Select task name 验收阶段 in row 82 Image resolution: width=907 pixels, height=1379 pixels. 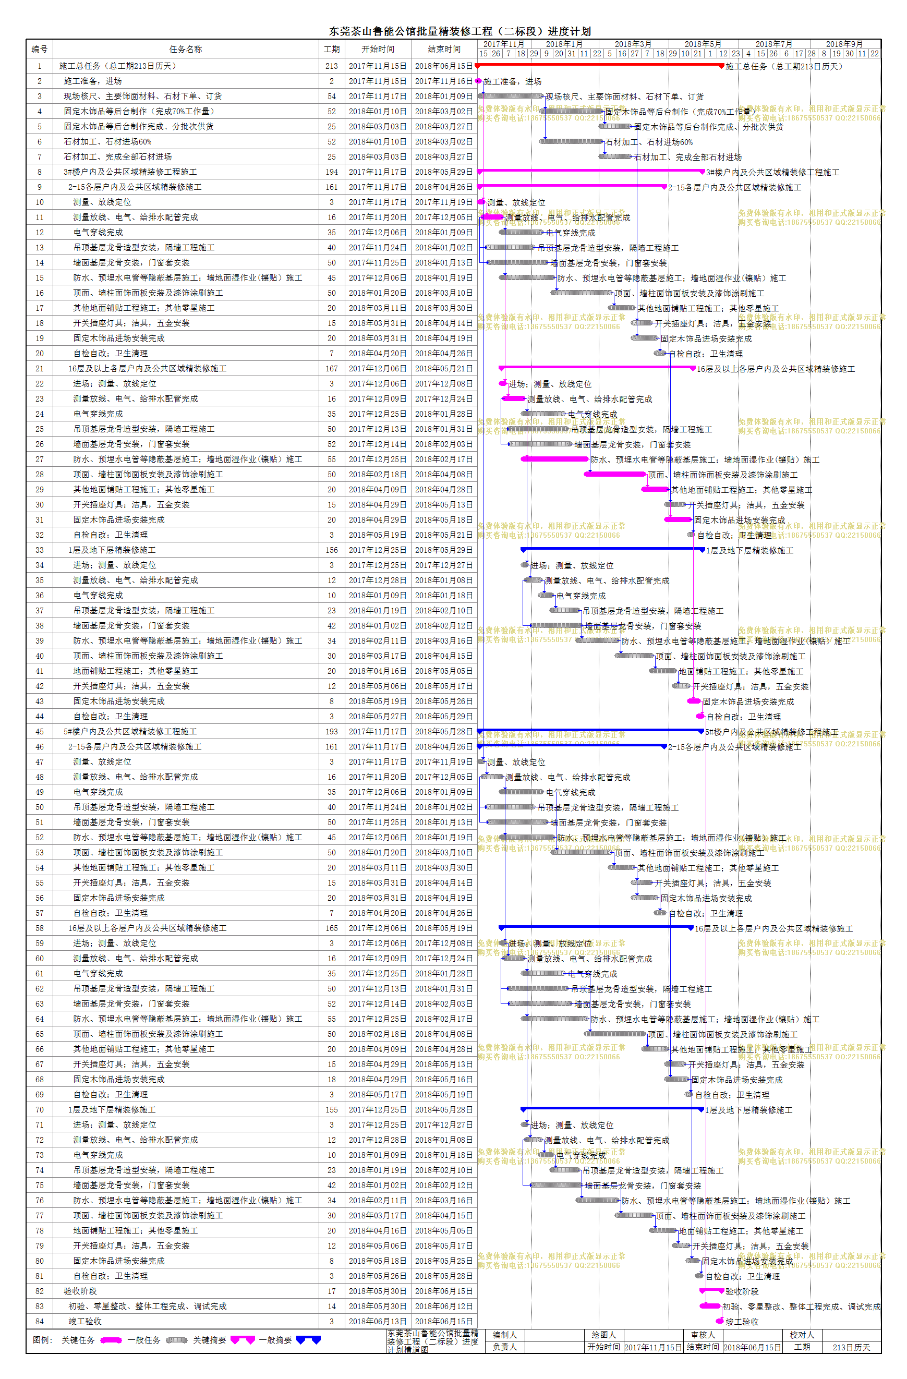(80, 1291)
